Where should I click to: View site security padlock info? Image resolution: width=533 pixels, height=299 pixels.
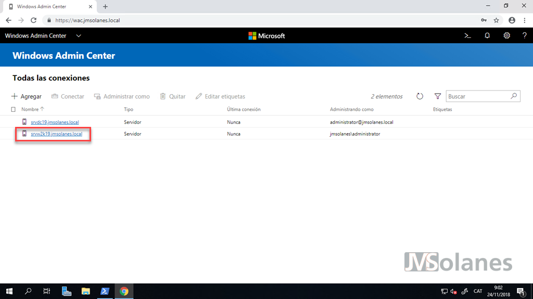click(x=49, y=20)
